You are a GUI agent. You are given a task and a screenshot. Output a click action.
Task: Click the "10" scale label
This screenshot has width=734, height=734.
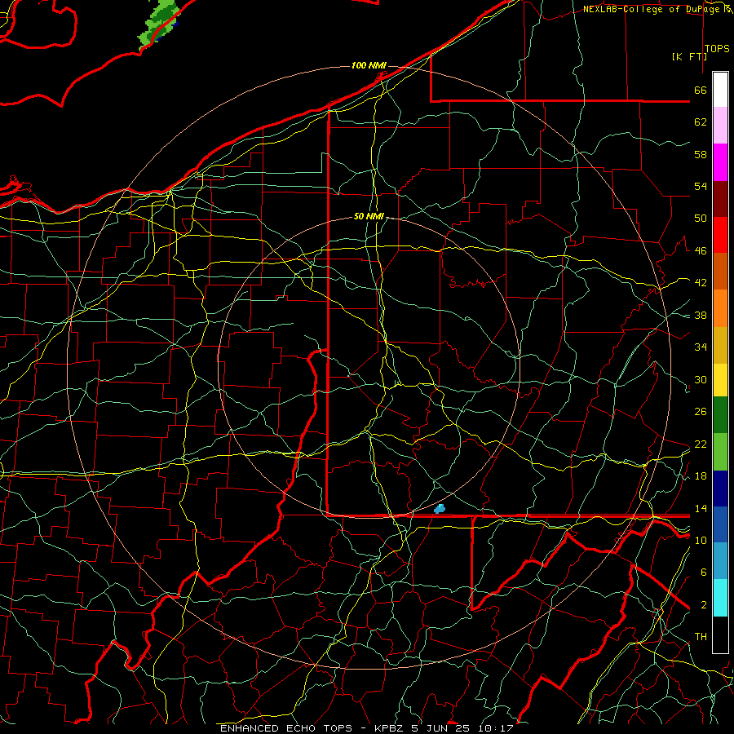pos(701,540)
